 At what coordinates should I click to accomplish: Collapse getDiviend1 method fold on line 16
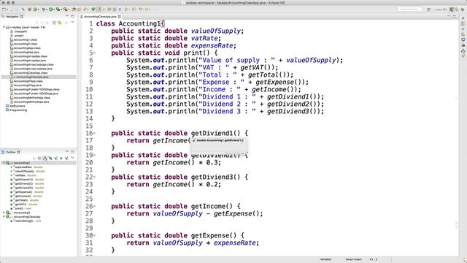(95, 133)
